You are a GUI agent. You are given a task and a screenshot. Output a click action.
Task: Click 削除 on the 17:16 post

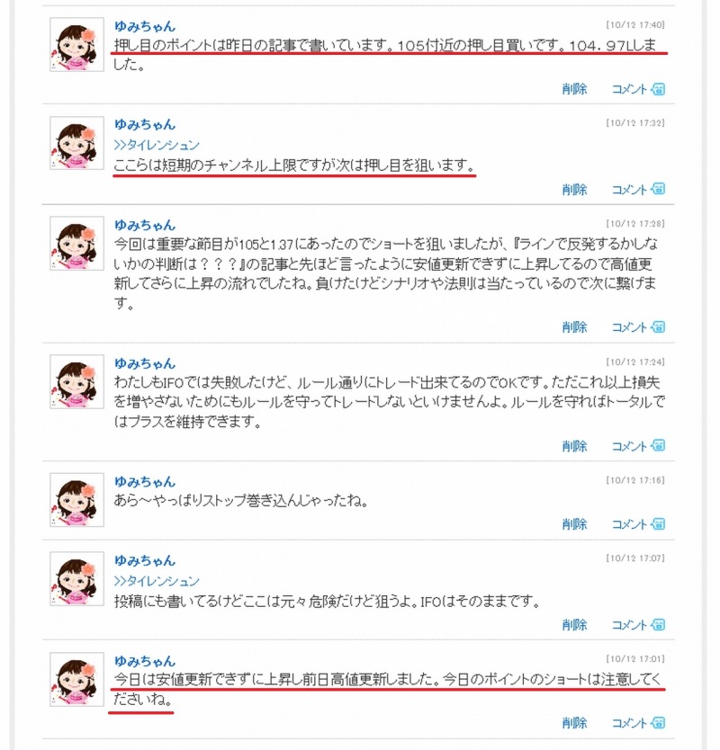coord(574,524)
